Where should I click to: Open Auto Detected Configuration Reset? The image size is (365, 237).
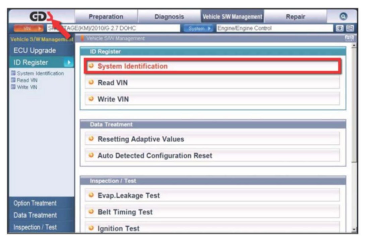point(155,156)
